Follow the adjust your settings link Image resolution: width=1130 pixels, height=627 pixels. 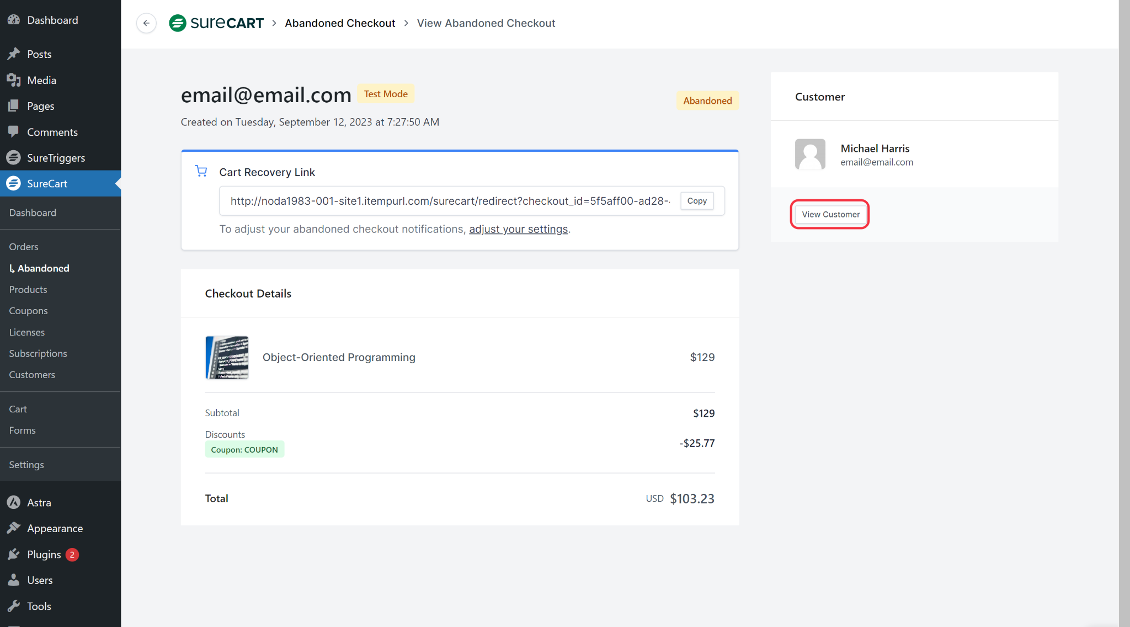(518, 229)
